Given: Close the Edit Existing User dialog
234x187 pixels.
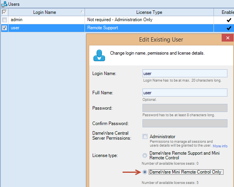Looking at the screenshot, I should click(227, 38).
